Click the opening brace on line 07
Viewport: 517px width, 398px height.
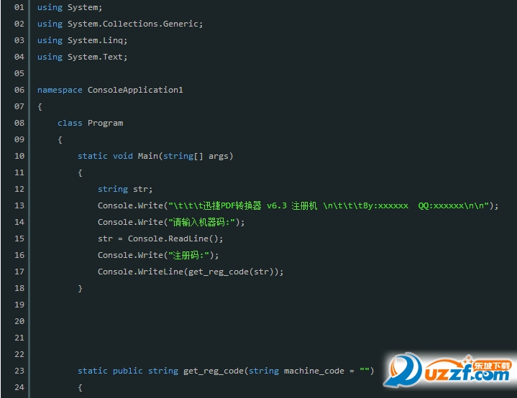coord(40,106)
